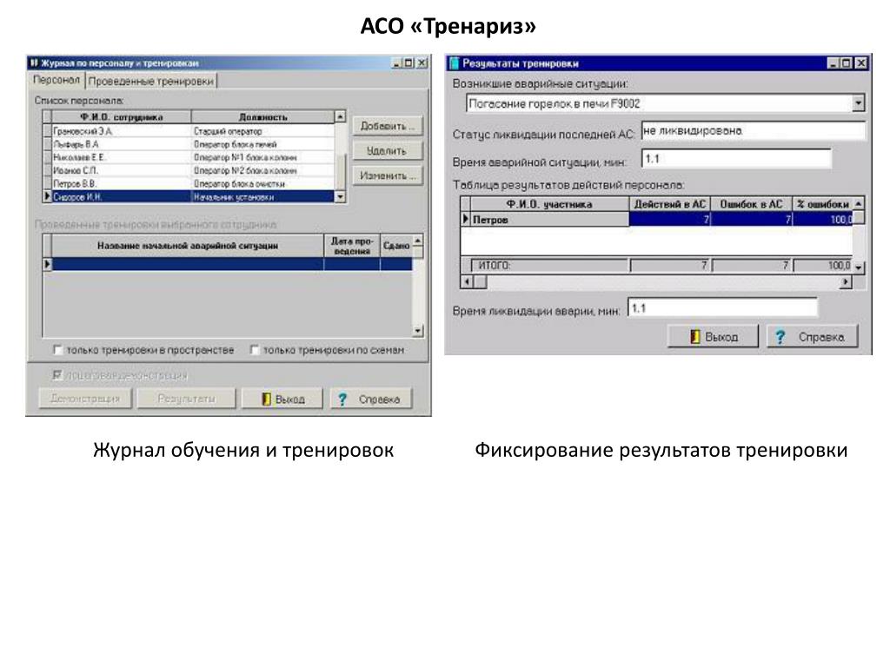Open the emergency situations dropdown list
Viewport: 890px width, 667px height.
858,103
